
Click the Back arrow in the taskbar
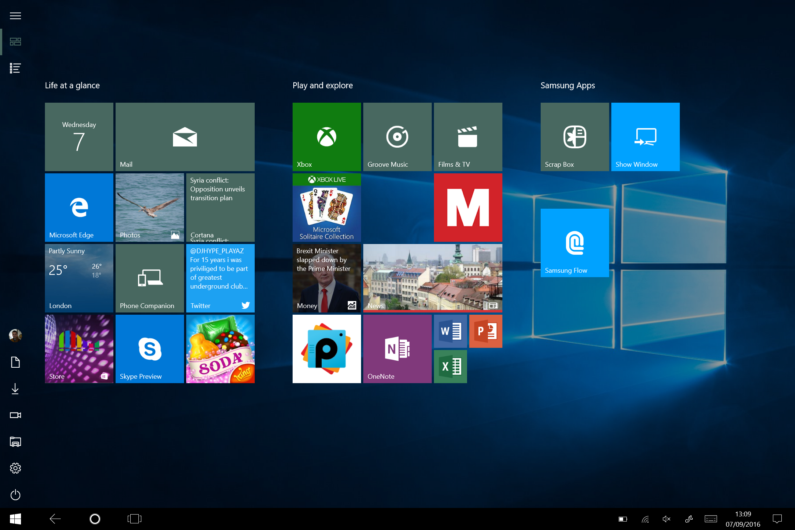coord(55,519)
